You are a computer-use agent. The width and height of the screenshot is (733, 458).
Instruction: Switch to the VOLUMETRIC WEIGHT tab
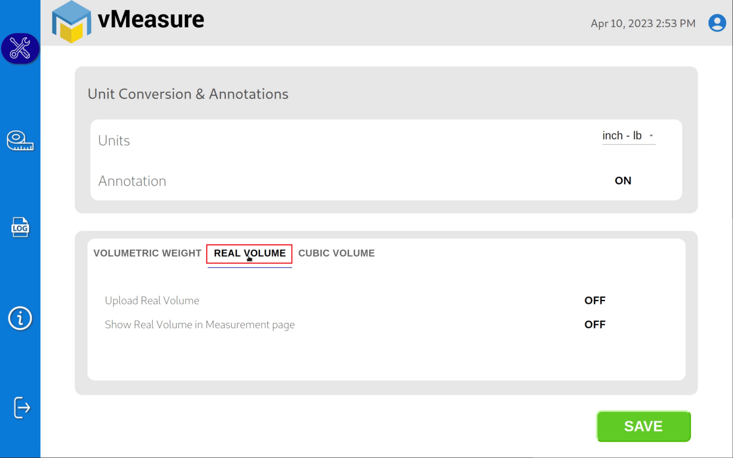[x=147, y=253]
